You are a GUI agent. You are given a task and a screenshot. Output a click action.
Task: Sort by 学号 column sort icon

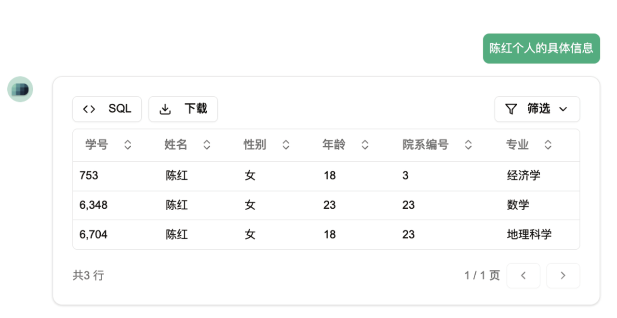pyautogui.click(x=128, y=145)
